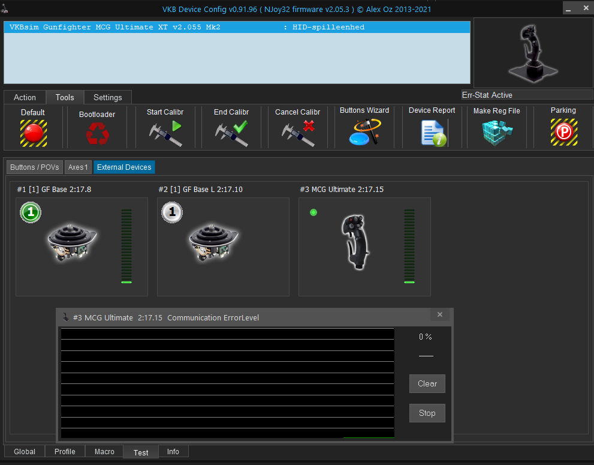The height and width of the screenshot is (465, 594).
Task: Close the VKB Device Config window
Action: (586, 8)
